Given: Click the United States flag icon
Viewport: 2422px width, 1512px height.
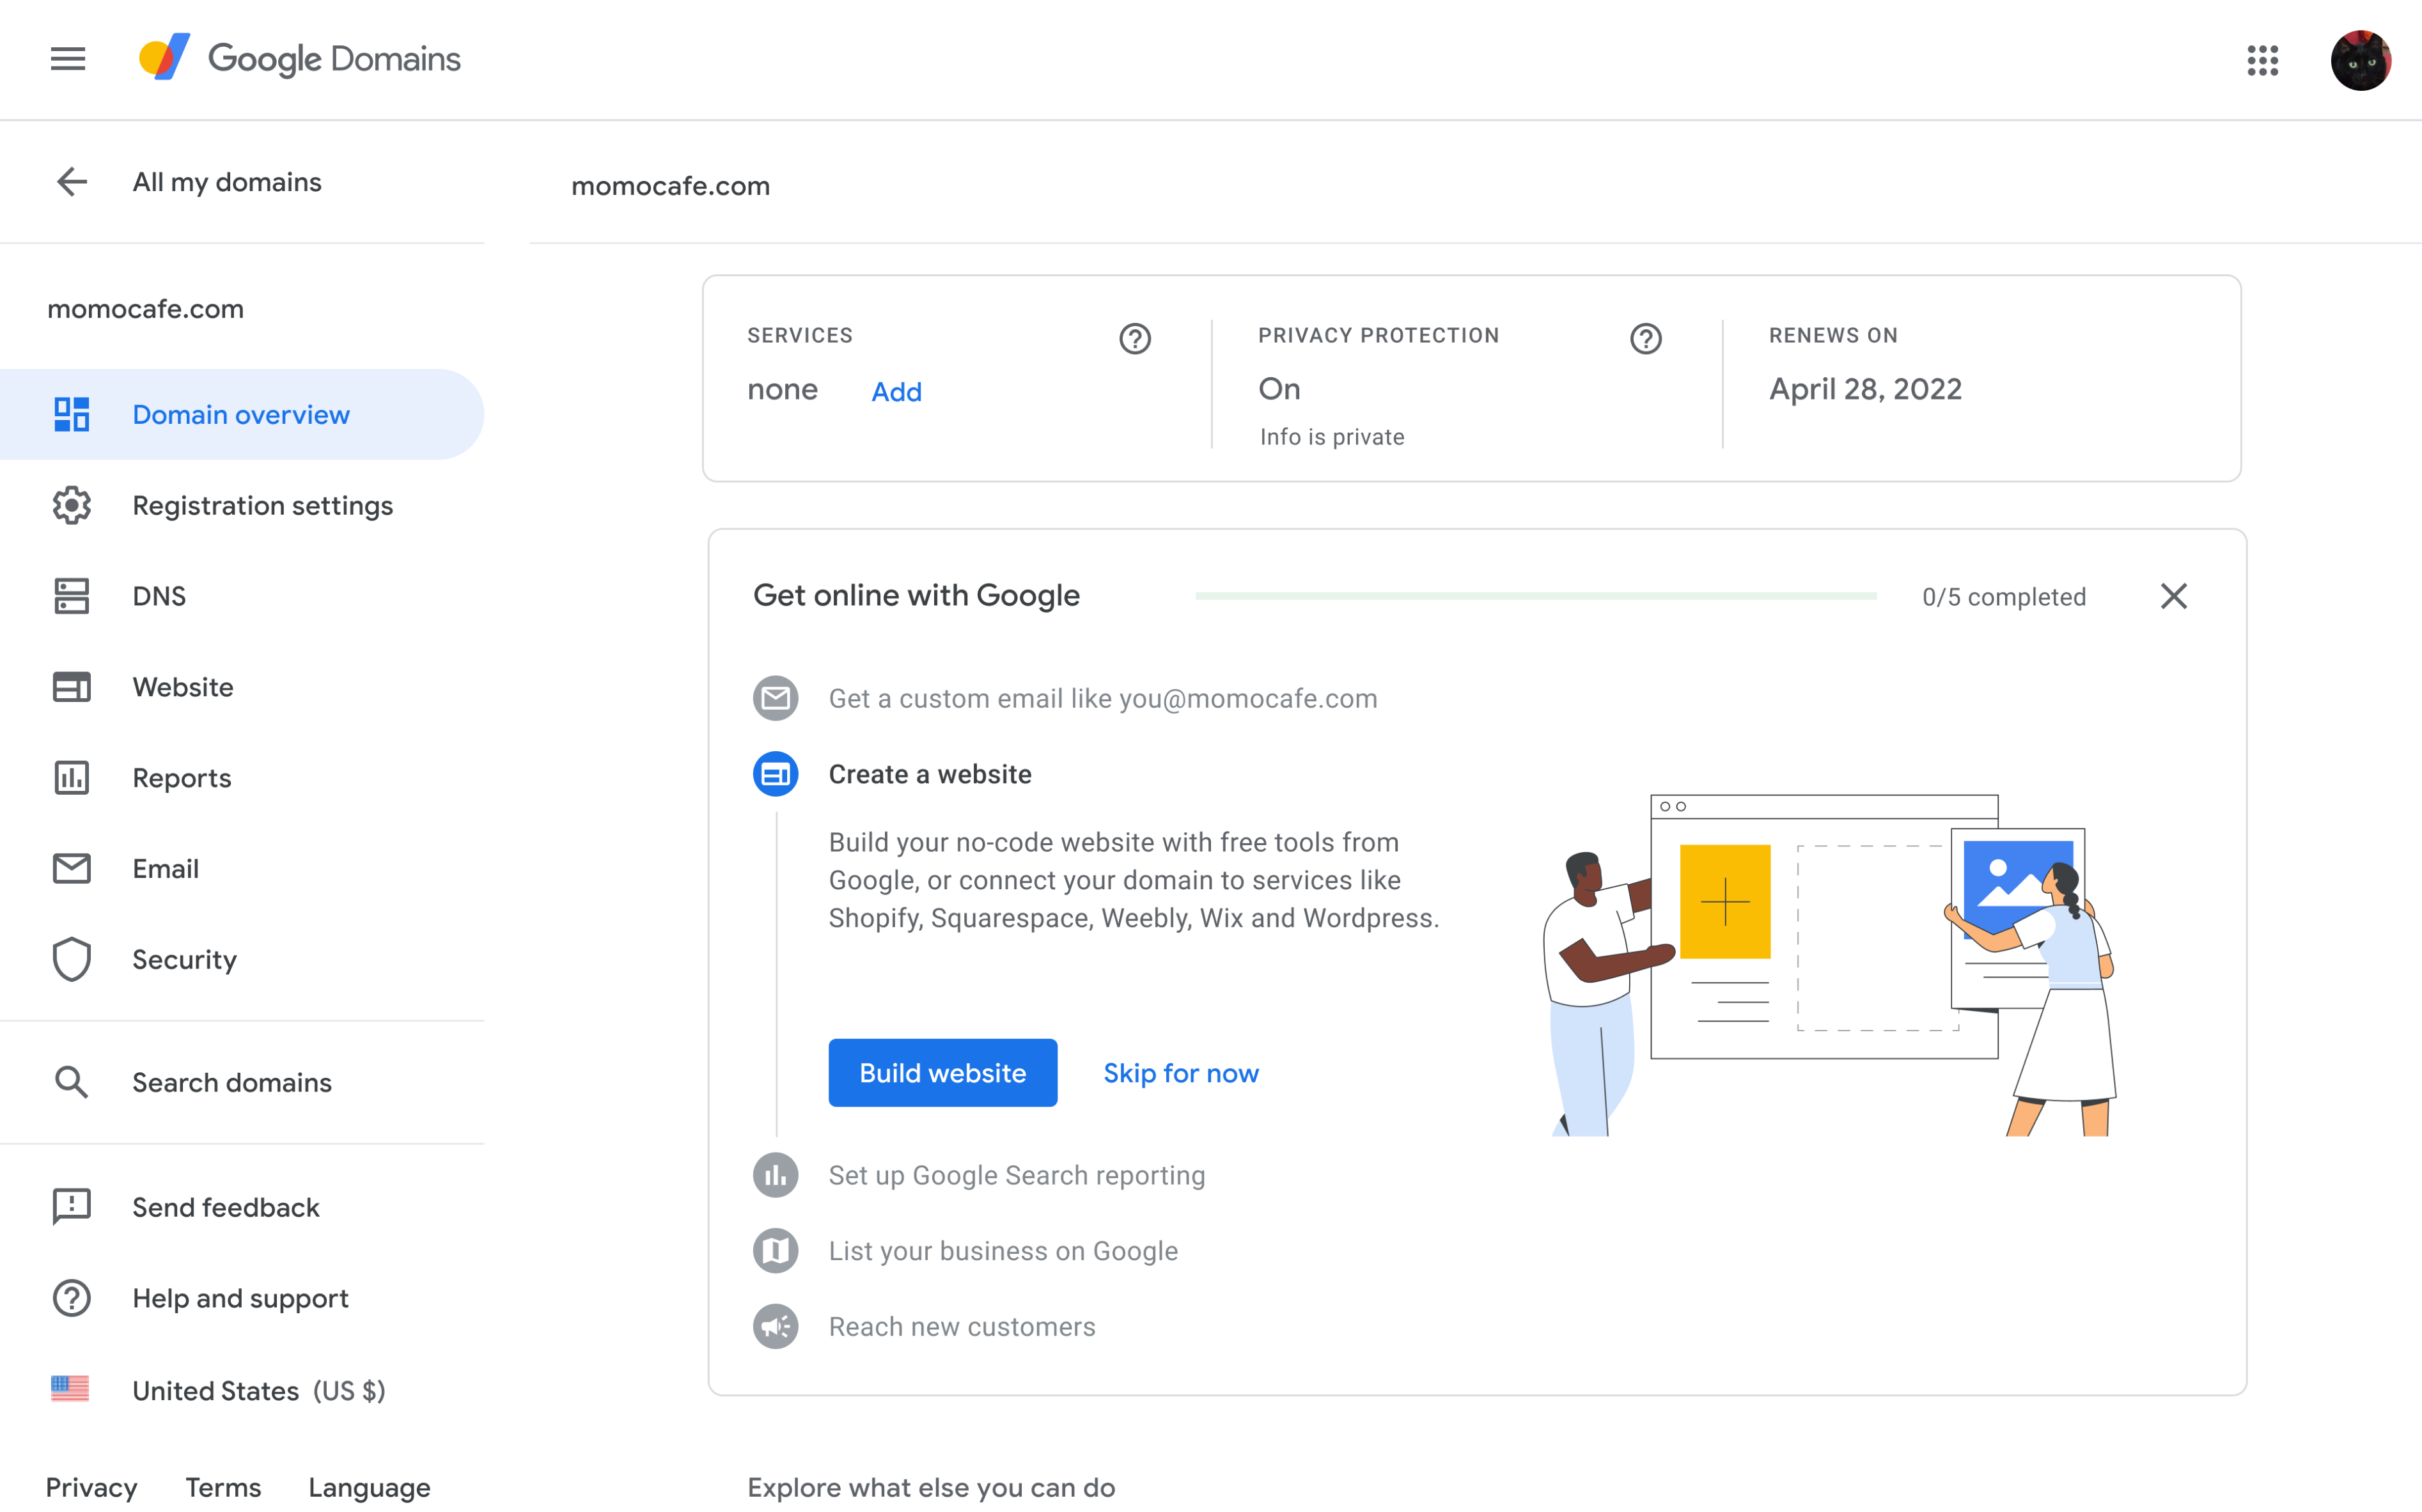Looking at the screenshot, I should [x=70, y=1389].
